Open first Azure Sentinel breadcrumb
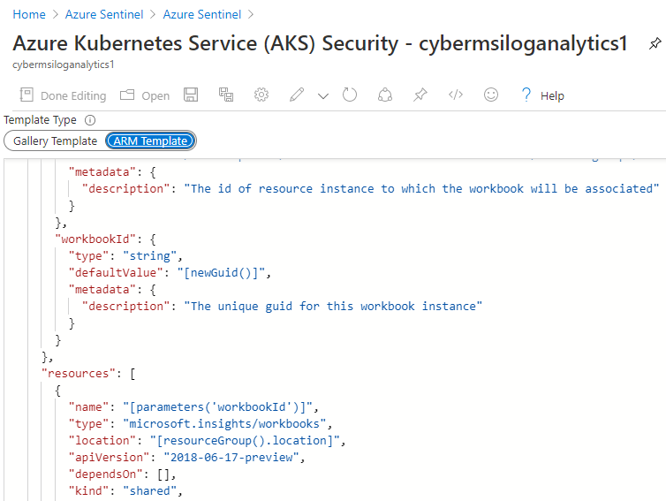666x501 pixels. (x=104, y=14)
